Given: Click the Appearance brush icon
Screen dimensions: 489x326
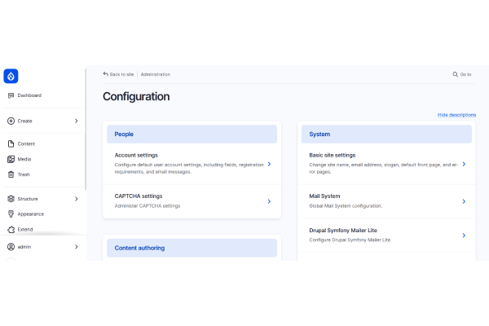Looking at the screenshot, I should click(11, 214).
